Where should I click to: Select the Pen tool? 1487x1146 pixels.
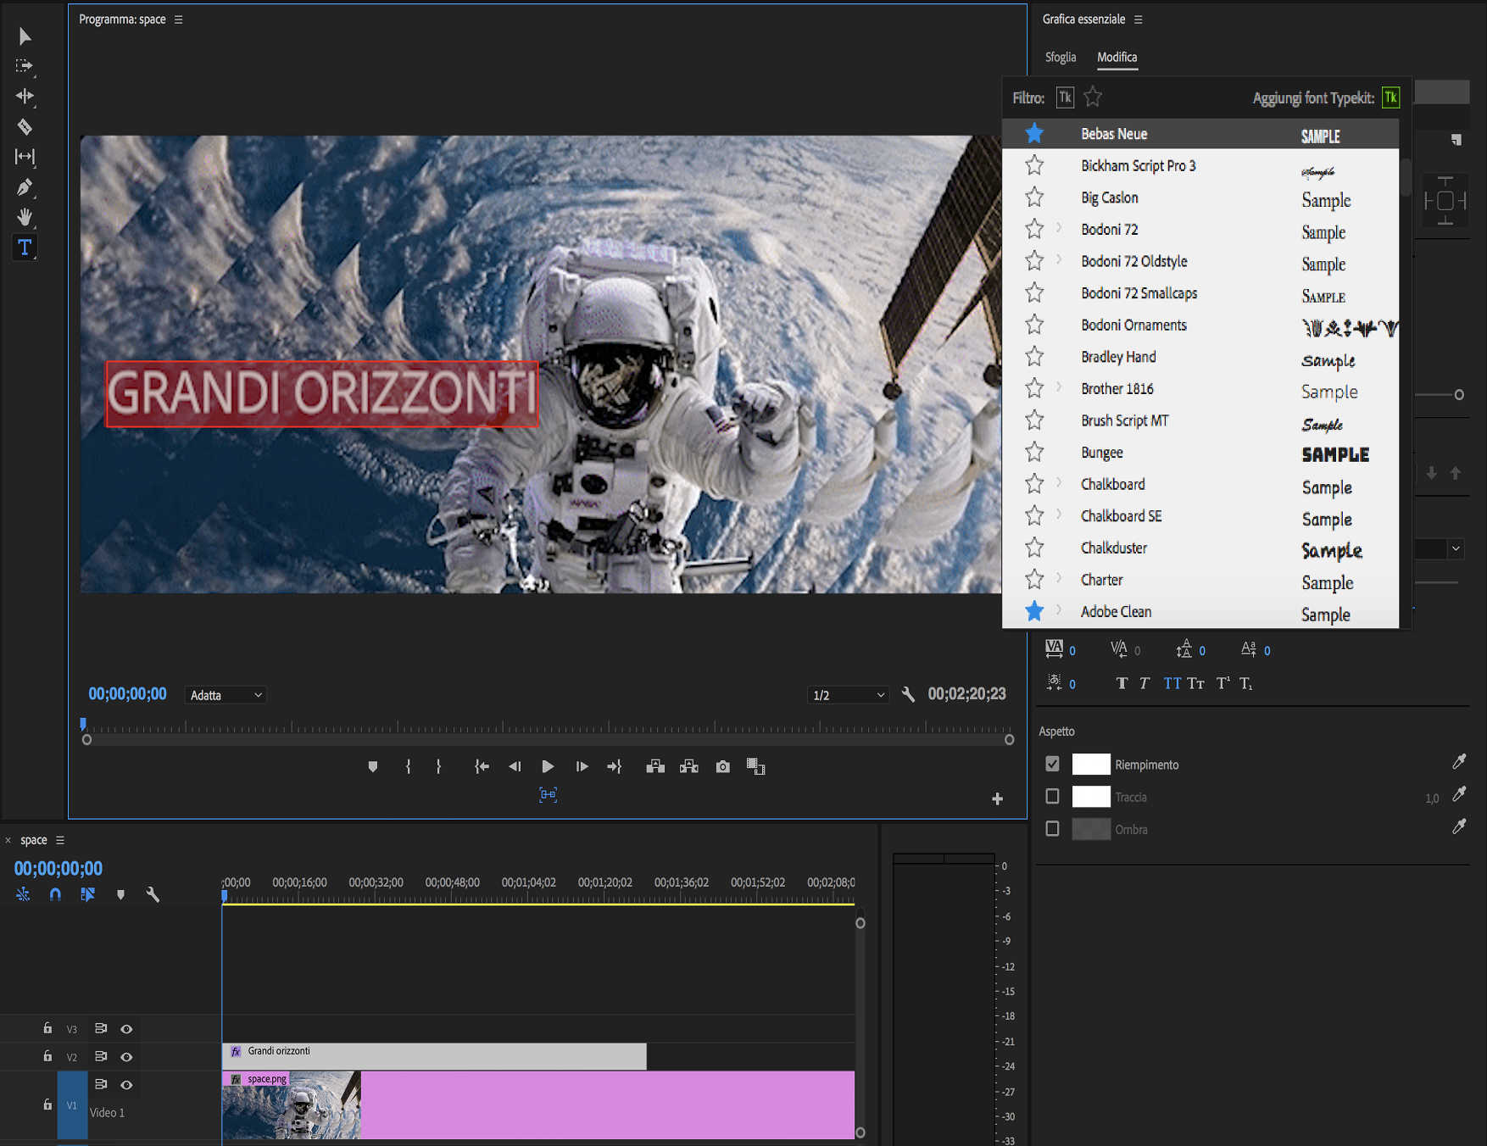(25, 187)
